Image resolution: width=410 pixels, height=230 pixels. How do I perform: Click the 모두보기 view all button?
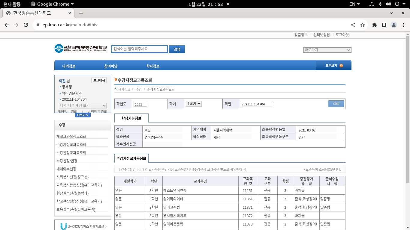point(334,66)
